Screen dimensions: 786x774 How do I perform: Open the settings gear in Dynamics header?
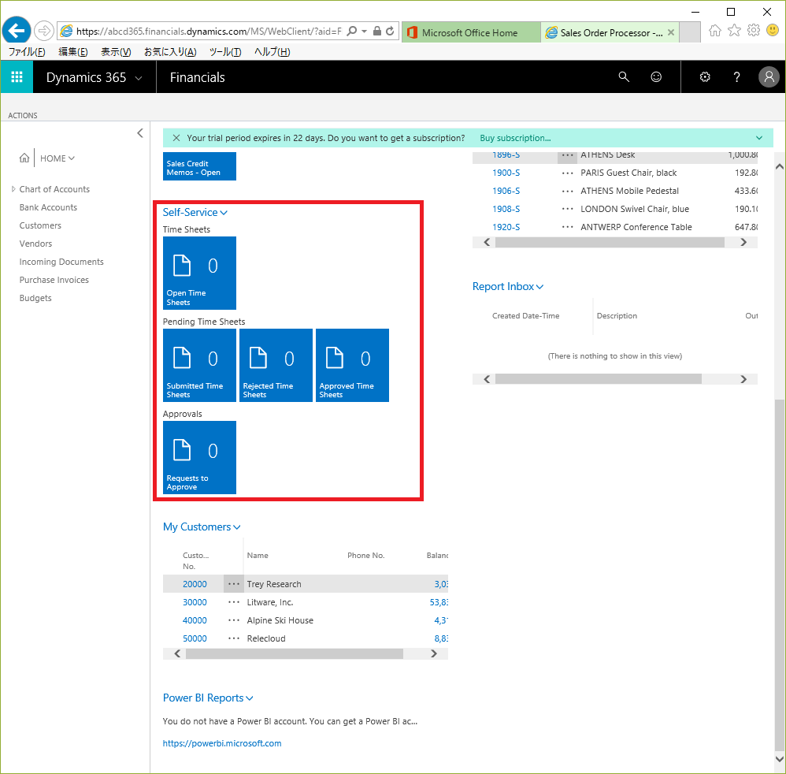pyautogui.click(x=705, y=76)
